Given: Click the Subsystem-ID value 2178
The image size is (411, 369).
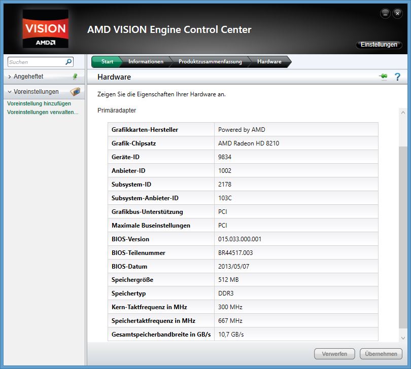Looking at the screenshot, I should 225,184.
